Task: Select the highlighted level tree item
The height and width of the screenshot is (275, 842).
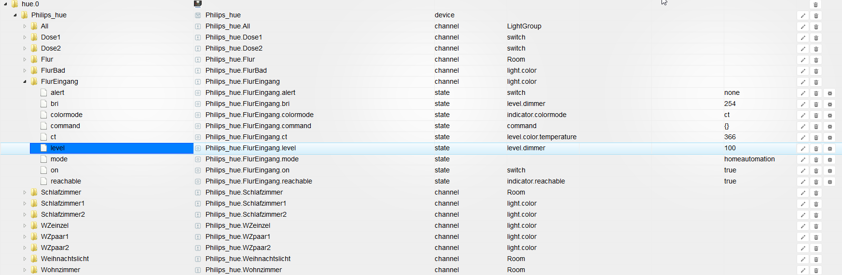Action: 111,148
